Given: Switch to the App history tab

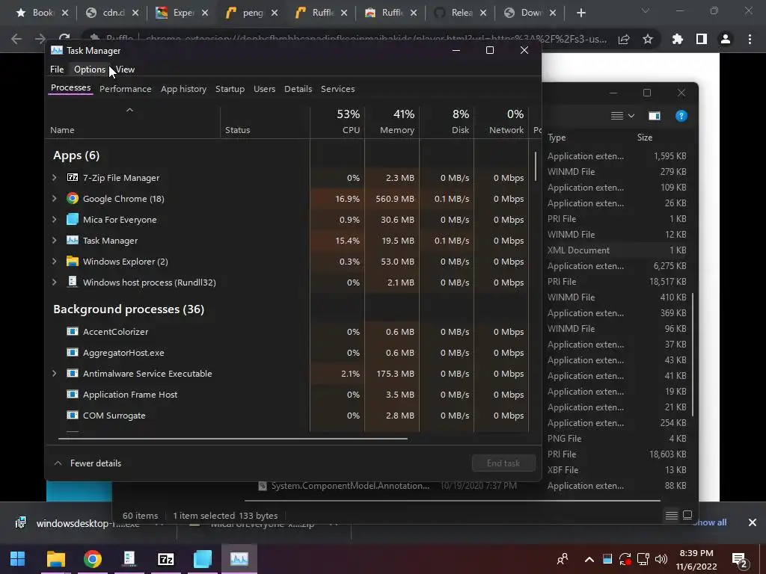Looking at the screenshot, I should tap(183, 89).
